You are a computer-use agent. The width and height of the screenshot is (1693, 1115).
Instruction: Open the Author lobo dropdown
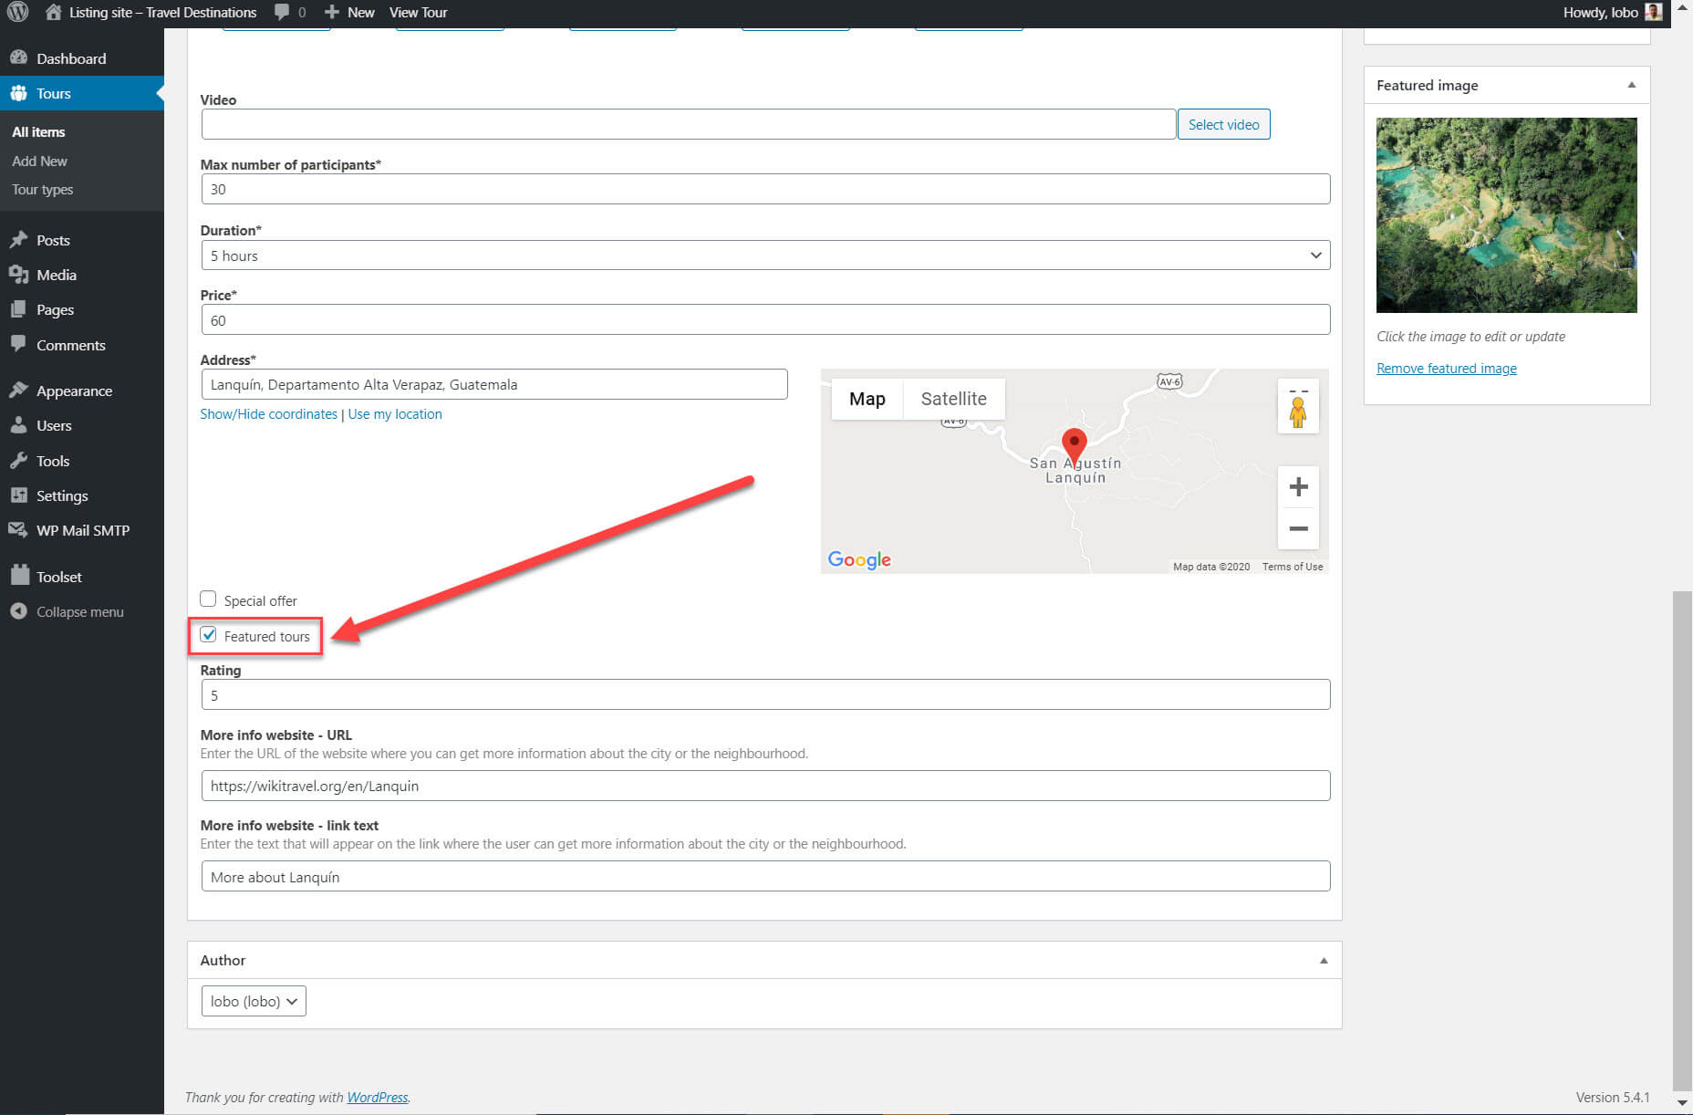pos(254,1001)
